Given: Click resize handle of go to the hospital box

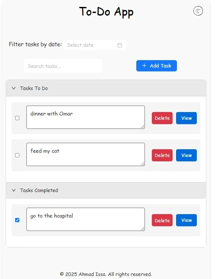Looking at the screenshot, I should tap(143, 229).
